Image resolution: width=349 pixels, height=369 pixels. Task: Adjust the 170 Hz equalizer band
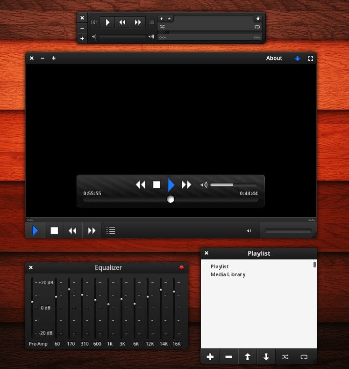pyautogui.click(x=69, y=289)
